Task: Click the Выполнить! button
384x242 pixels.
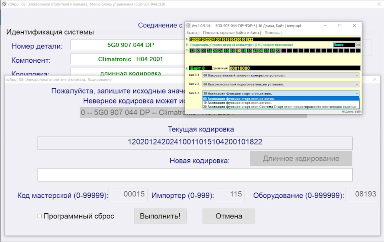Action: pyautogui.click(x=160, y=216)
